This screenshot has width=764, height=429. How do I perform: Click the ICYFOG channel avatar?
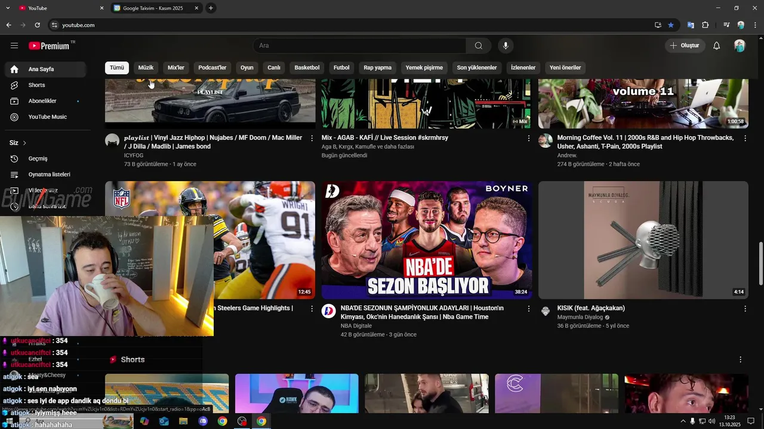[x=112, y=141]
